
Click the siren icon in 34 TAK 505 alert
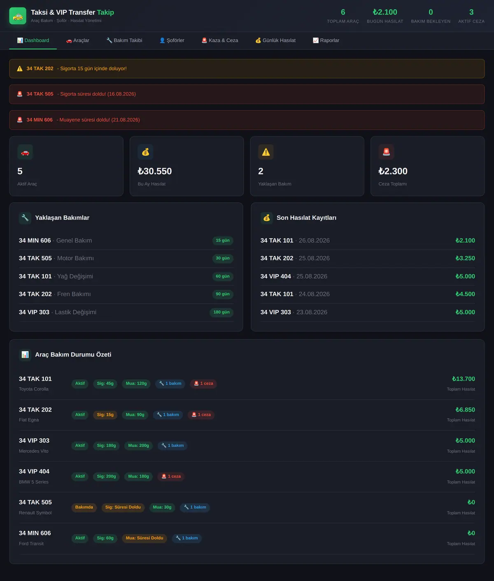click(20, 94)
